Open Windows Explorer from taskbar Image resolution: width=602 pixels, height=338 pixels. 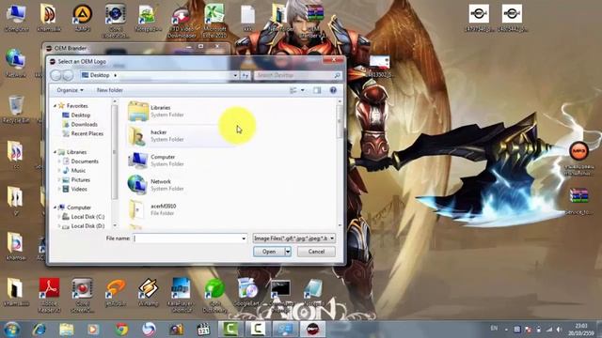click(67, 330)
